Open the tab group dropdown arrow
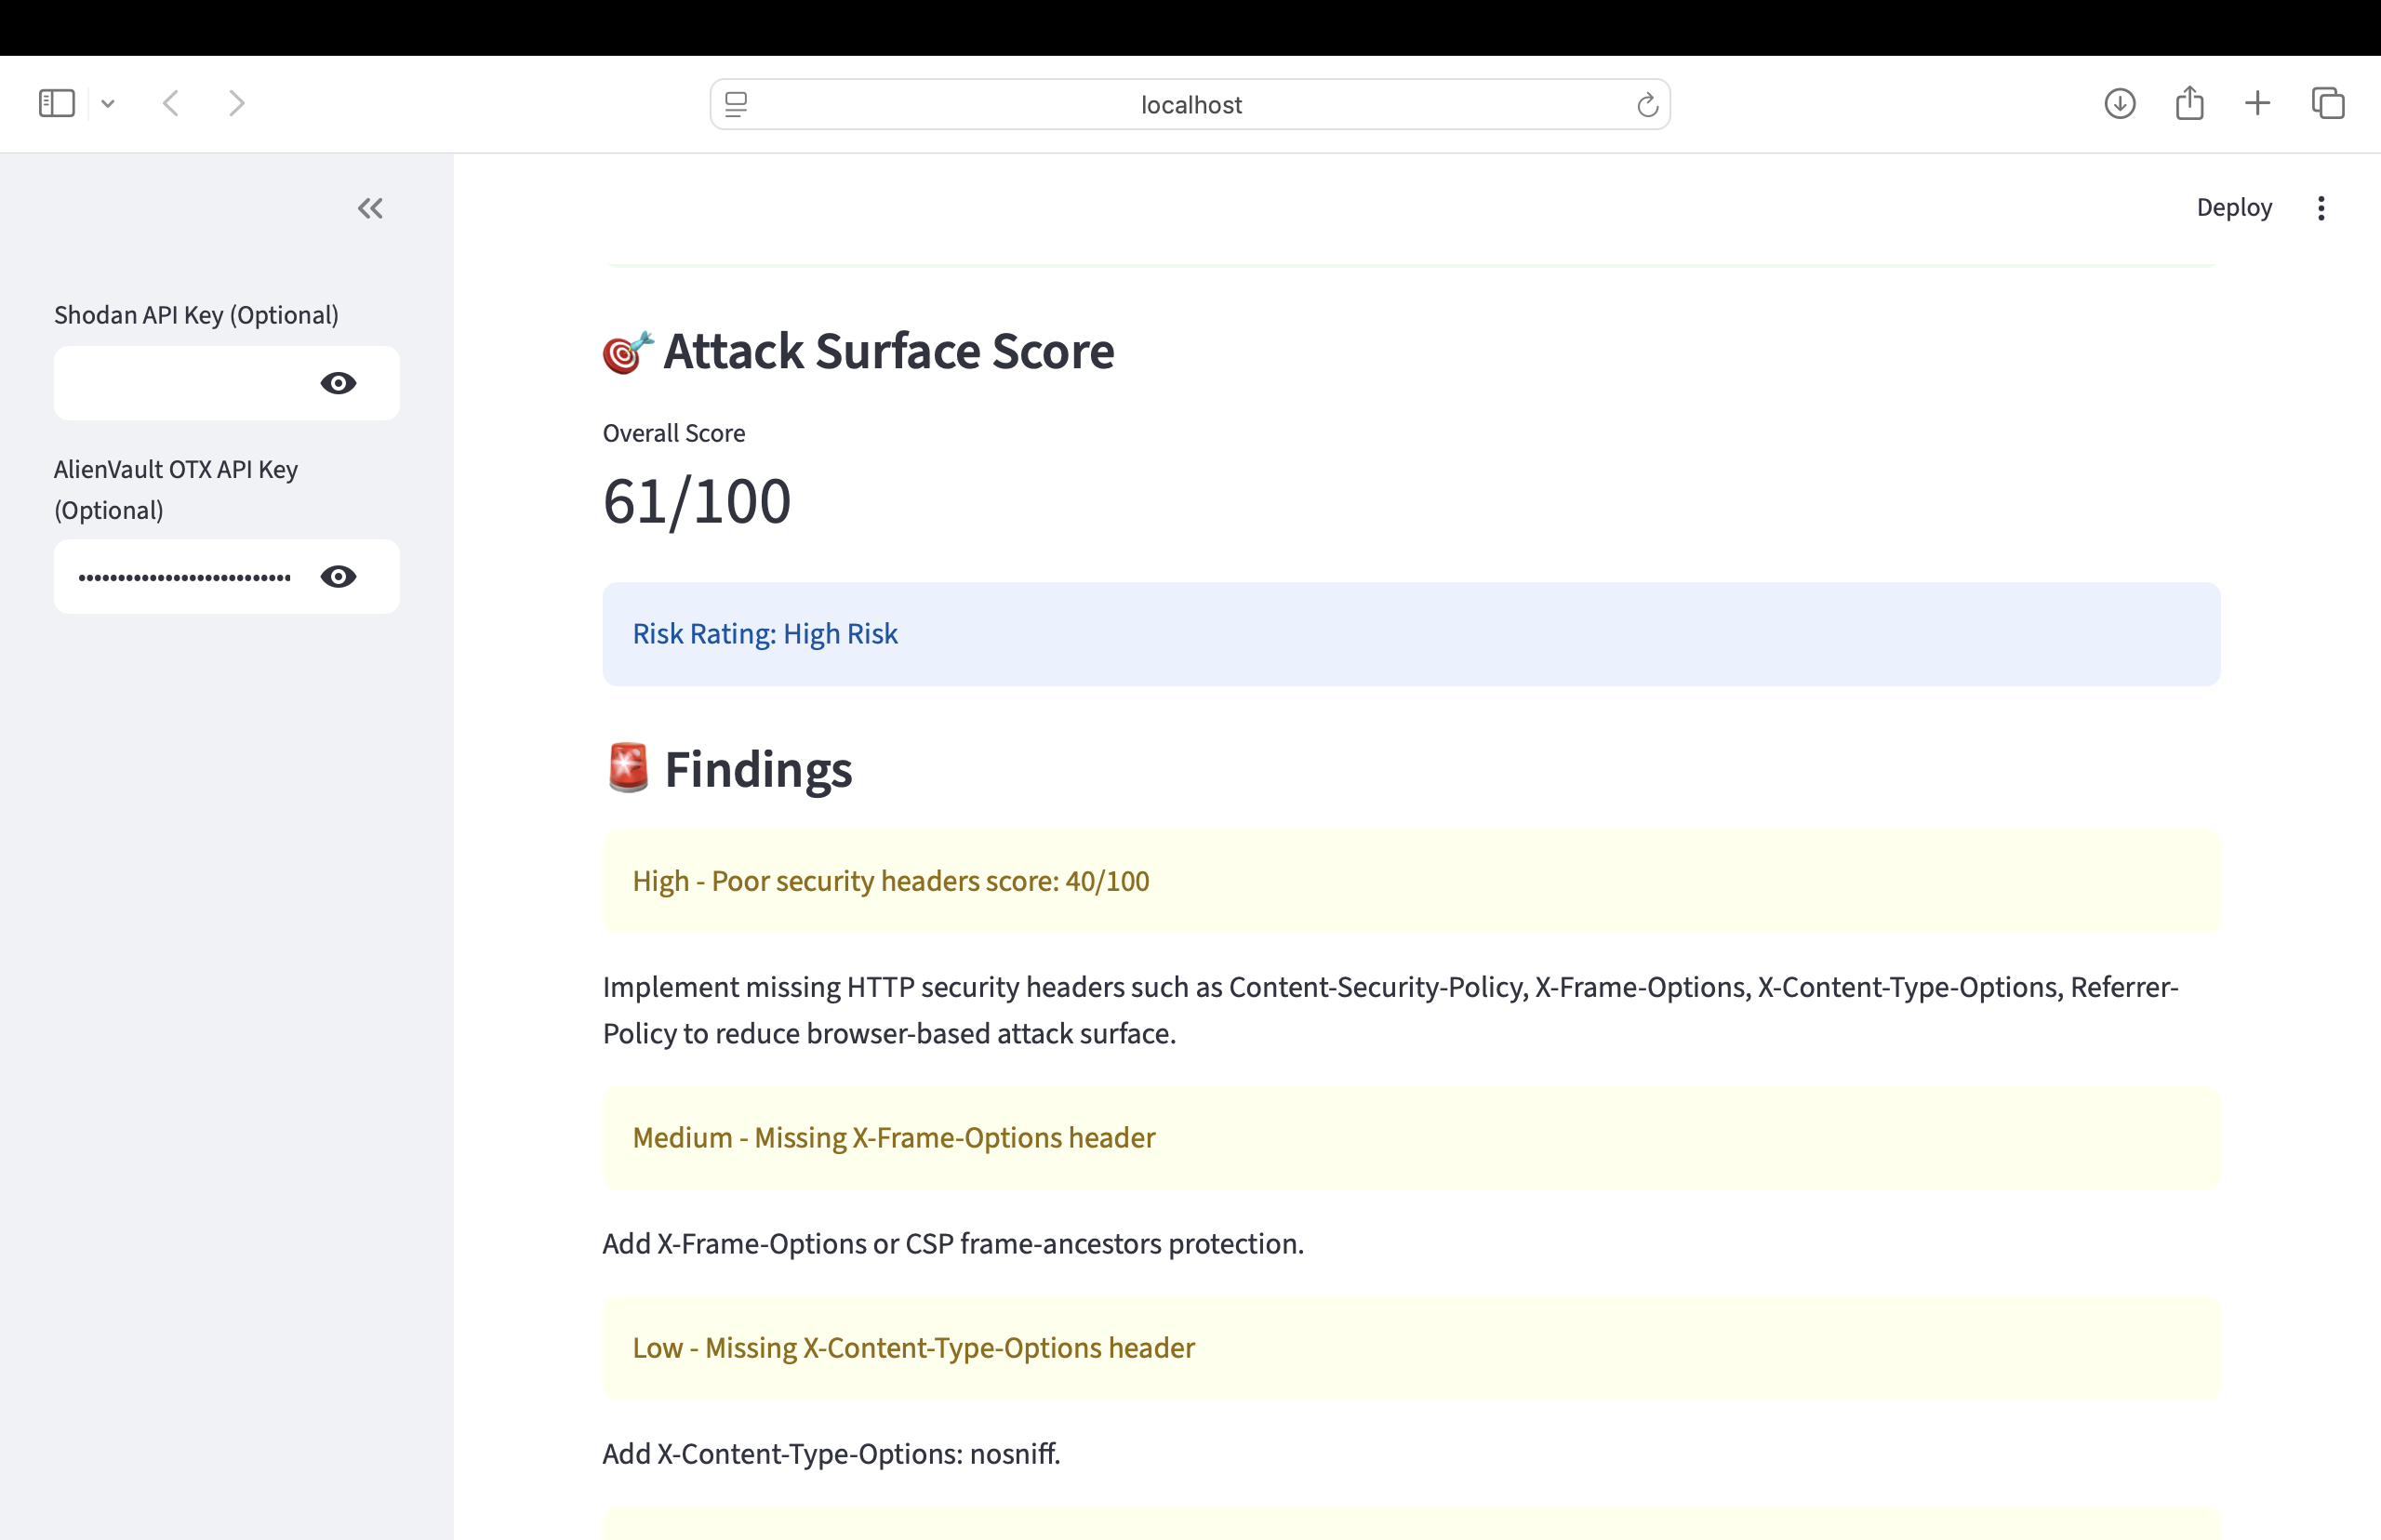 coord(108,103)
